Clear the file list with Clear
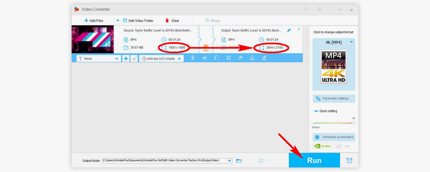430x172 pixels. click(x=172, y=21)
